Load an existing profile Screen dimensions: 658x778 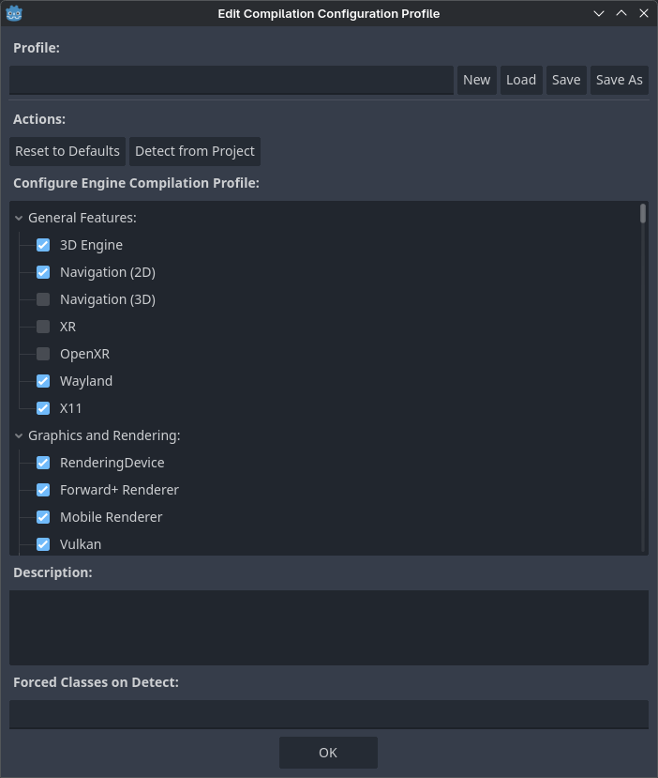coord(521,80)
